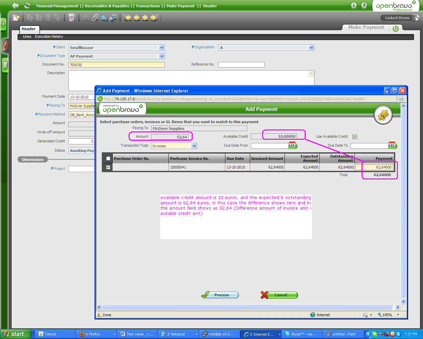This screenshot has width=423, height=339.
Task: Go to previous record arrow icon
Action: tap(136, 18)
